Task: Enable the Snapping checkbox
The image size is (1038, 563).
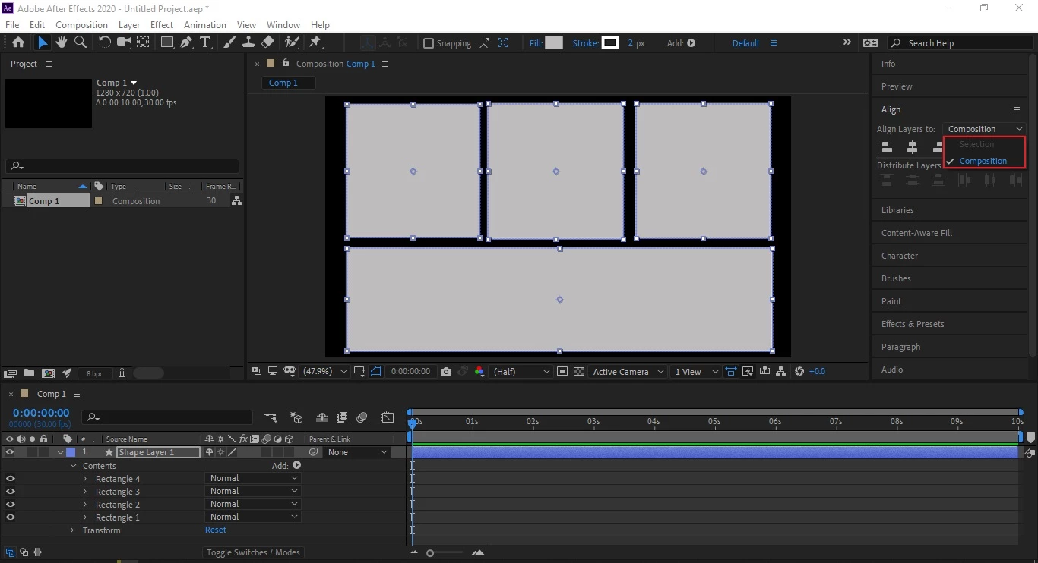Action: click(429, 43)
